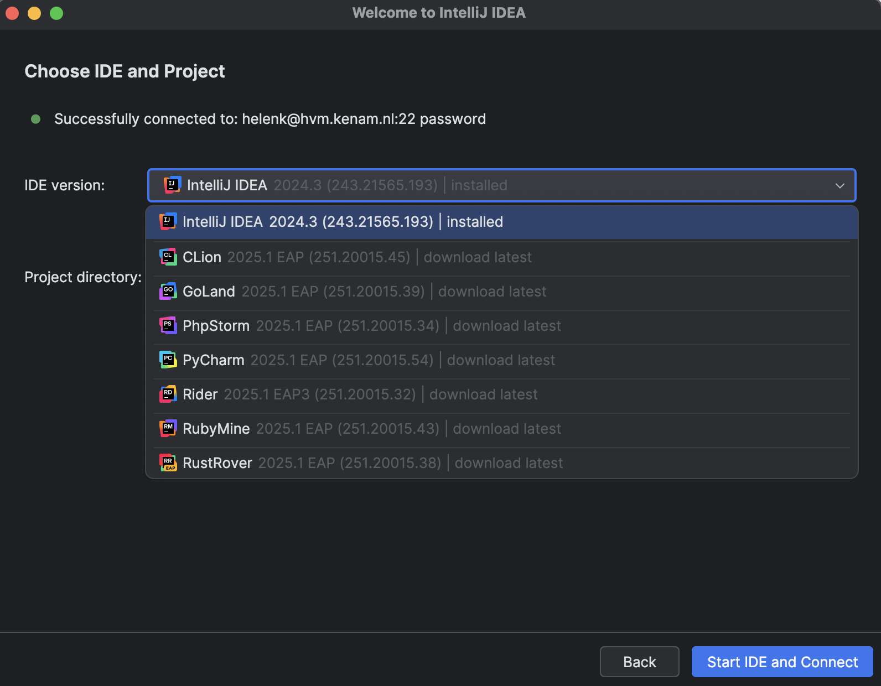
Task: Pick GoLand 2025.1 EAP from list
Action: 364,292
